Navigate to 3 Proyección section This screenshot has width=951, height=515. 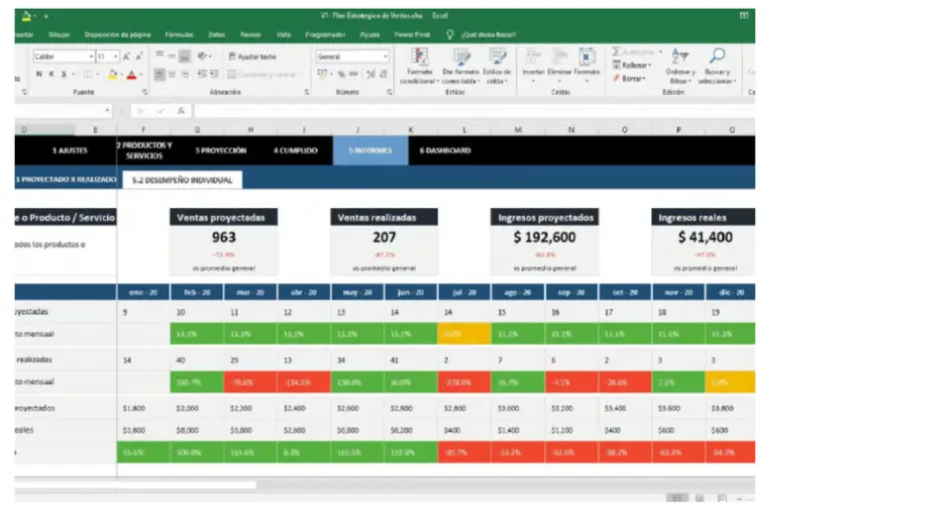coord(220,151)
